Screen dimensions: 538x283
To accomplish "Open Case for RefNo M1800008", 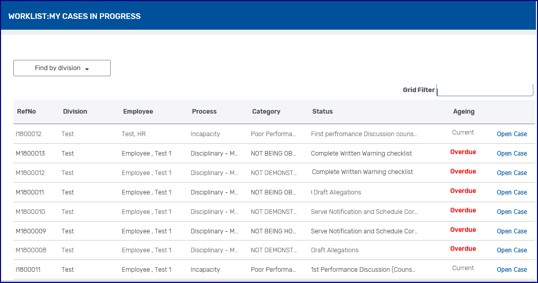I will 511,250.
